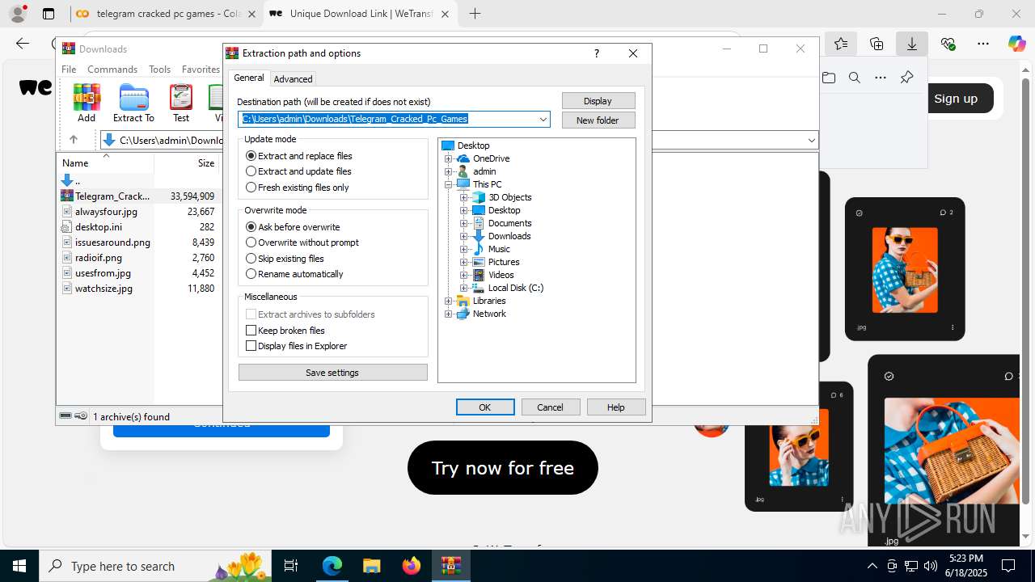Image resolution: width=1035 pixels, height=582 pixels.
Task: Collapse This PC tree node
Action: click(x=449, y=184)
